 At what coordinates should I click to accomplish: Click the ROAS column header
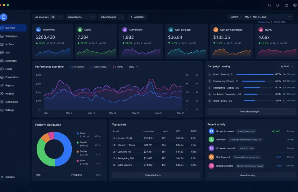(x=193, y=131)
